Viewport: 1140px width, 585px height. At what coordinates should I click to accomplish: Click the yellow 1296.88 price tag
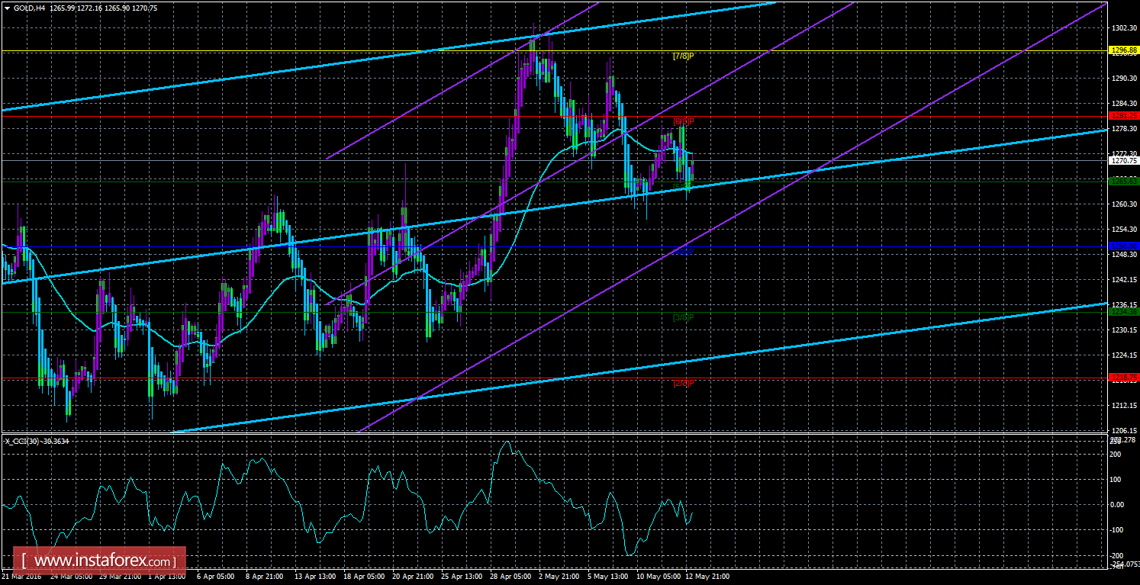coord(1125,51)
